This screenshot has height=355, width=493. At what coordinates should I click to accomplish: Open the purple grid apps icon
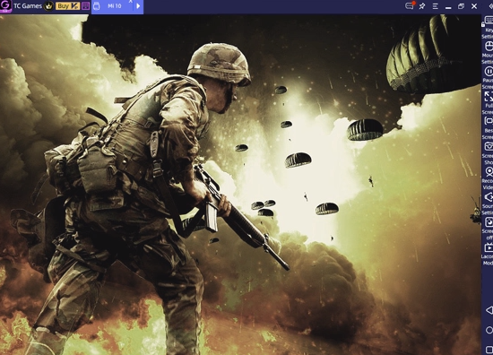pyautogui.click(x=85, y=6)
